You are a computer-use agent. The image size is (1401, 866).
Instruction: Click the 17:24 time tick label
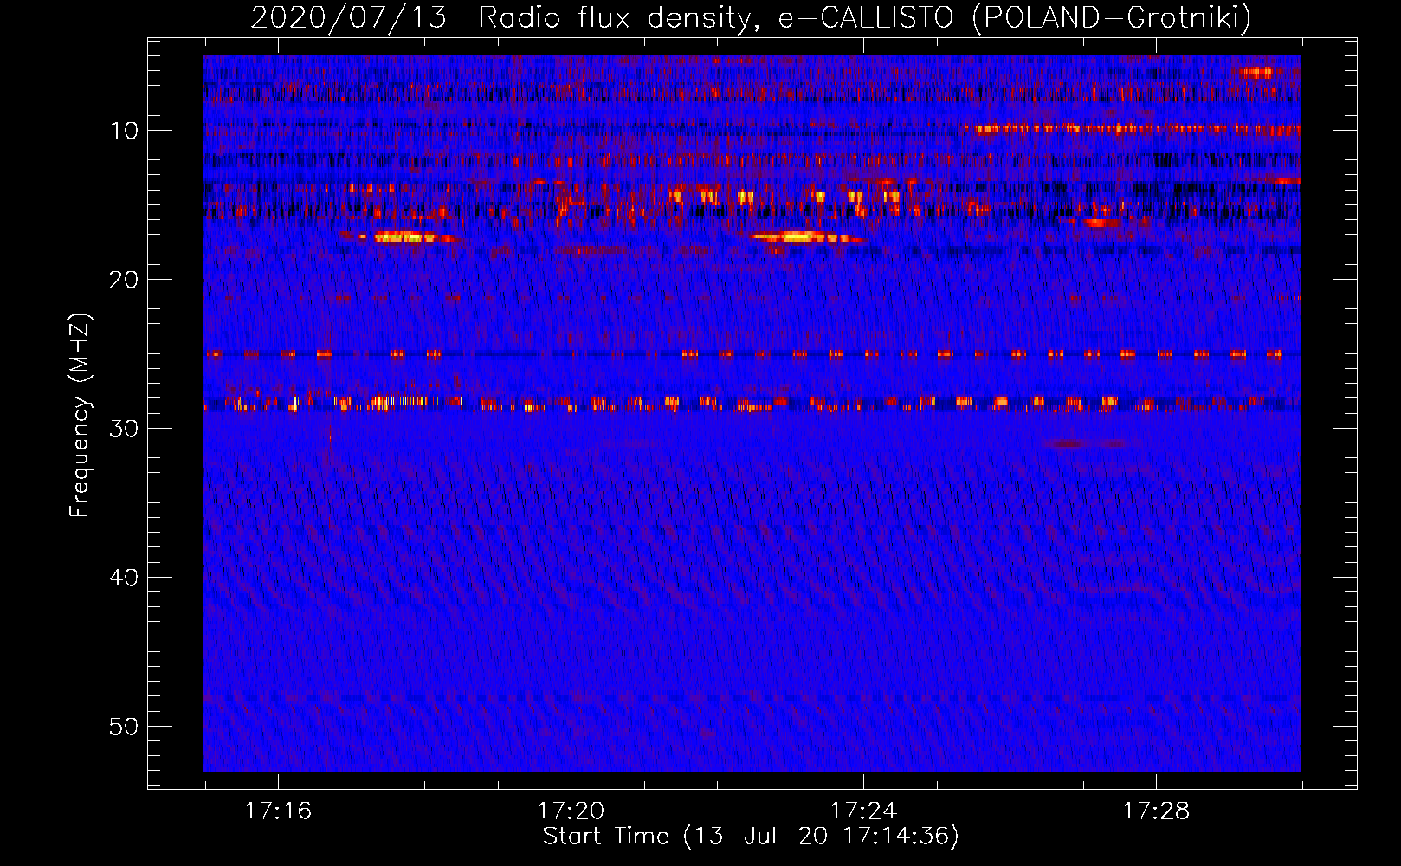(863, 811)
